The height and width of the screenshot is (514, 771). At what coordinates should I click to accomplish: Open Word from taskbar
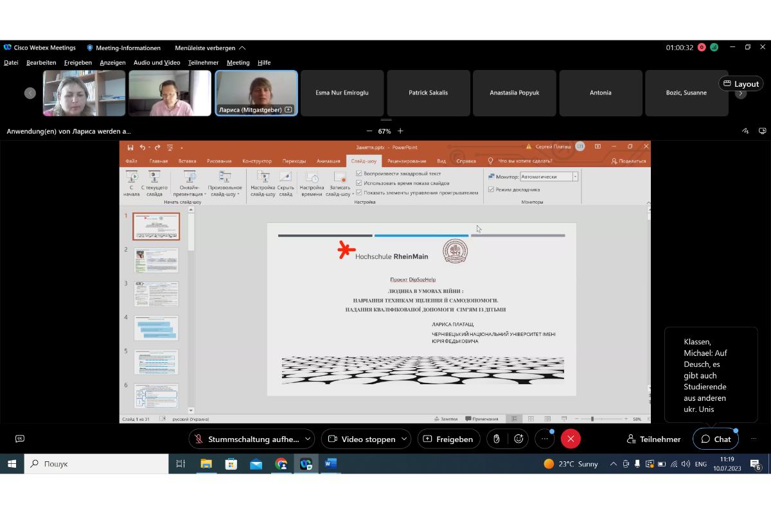[331, 463]
